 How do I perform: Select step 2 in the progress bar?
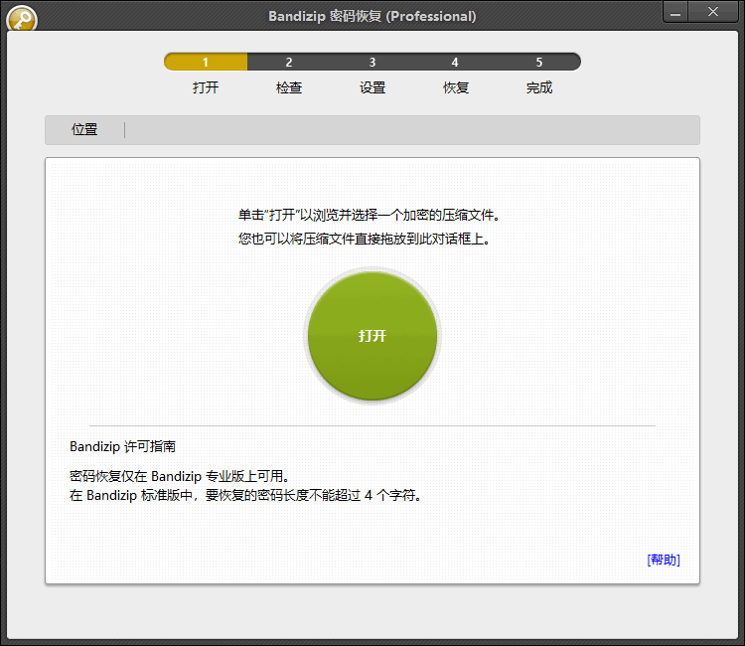pyautogui.click(x=289, y=62)
